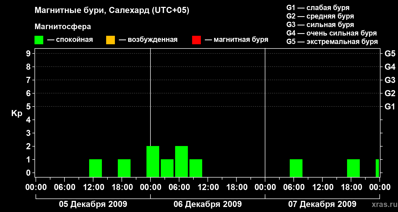Click the 12:00 time label of 07 Декабря

(x=322, y=187)
